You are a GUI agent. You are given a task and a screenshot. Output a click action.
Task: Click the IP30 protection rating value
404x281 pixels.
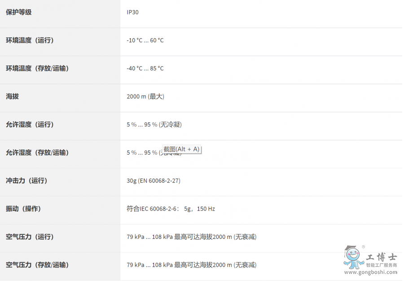(132, 12)
